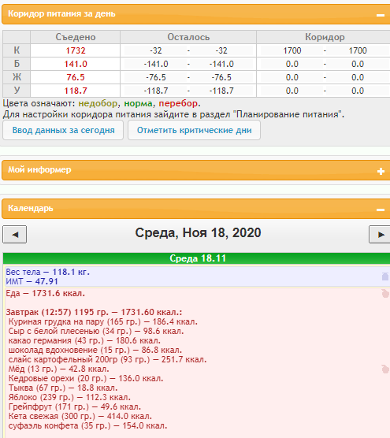This screenshot has width=390, height=438.
Task: Click the weight icon in Вес тела row
Action: tap(385, 277)
